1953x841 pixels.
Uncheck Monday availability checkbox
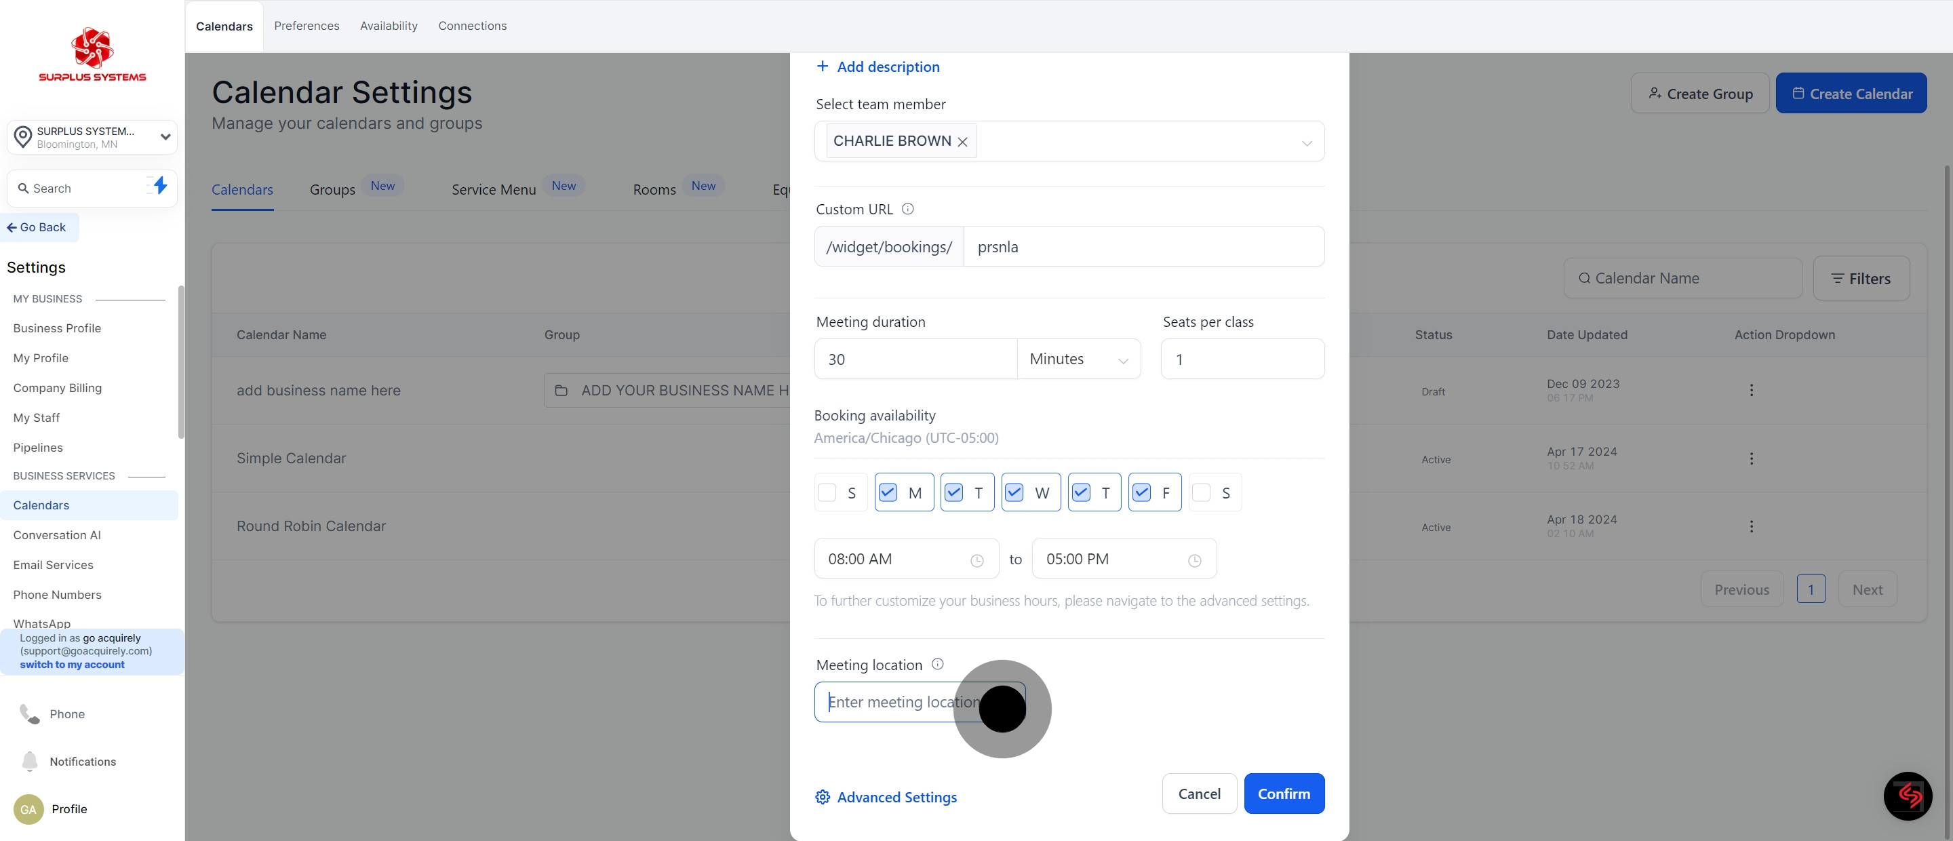(x=888, y=493)
